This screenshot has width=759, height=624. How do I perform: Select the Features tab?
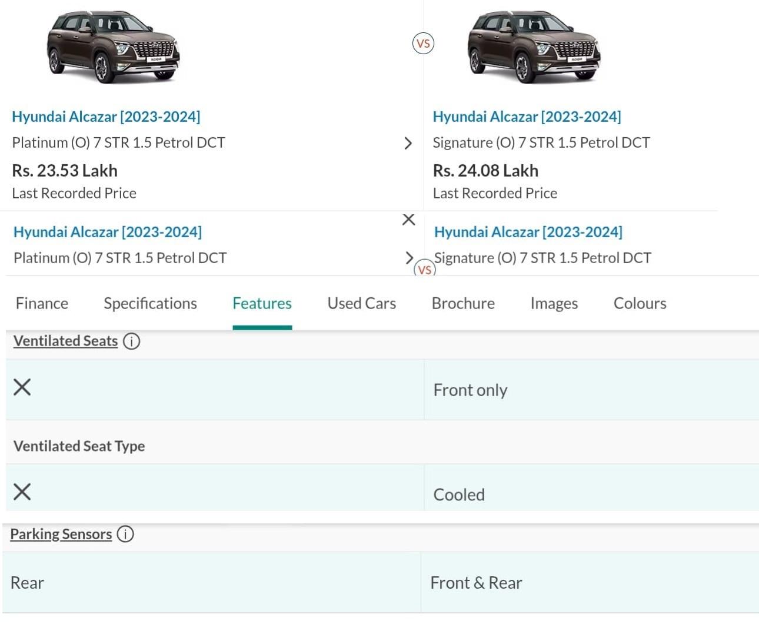click(262, 304)
